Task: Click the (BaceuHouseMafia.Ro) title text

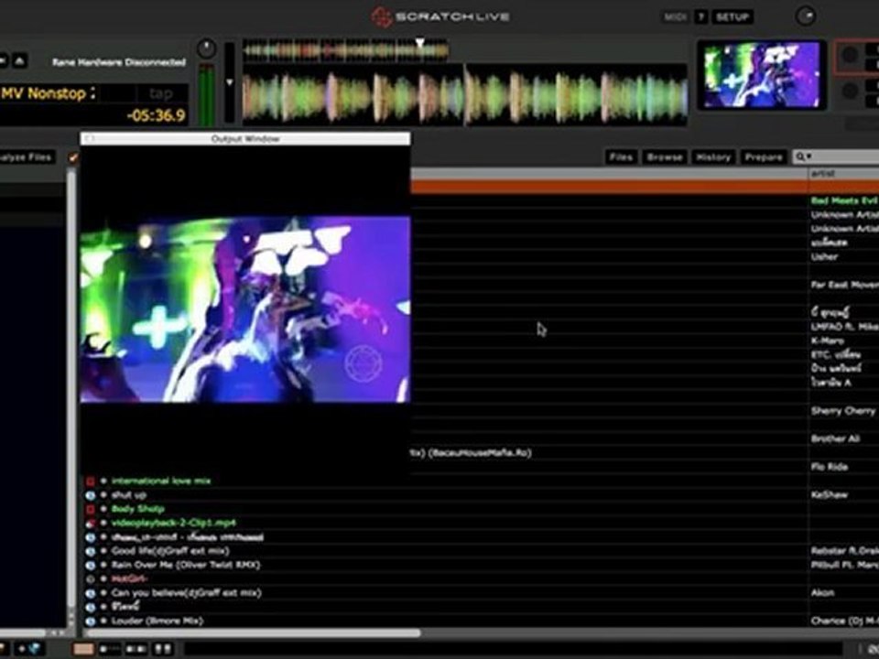Action: (480, 453)
